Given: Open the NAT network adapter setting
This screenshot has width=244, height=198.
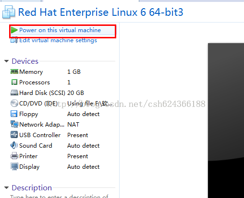Looking at the screenshot, I should (x=73, y=125).
